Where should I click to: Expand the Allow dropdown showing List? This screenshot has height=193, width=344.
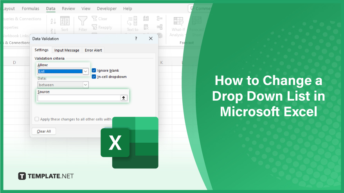click(86, 71)
